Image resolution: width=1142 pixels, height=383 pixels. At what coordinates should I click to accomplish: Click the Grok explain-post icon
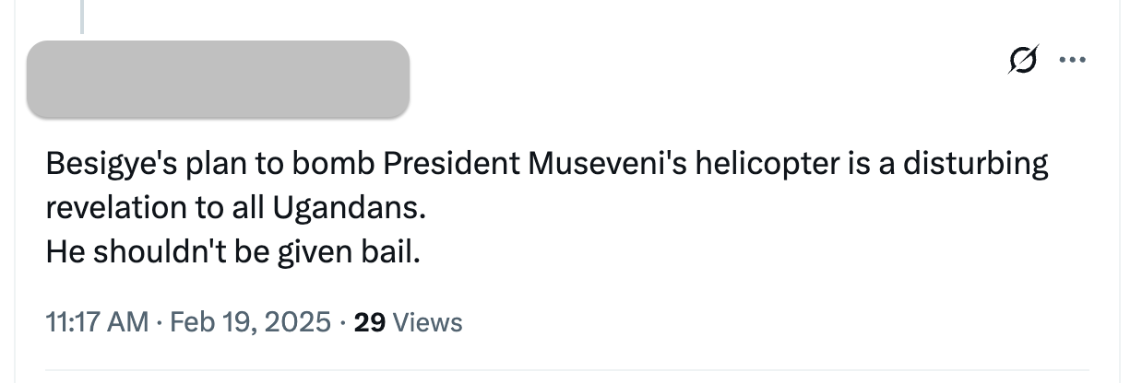[x=1022, y=61]
